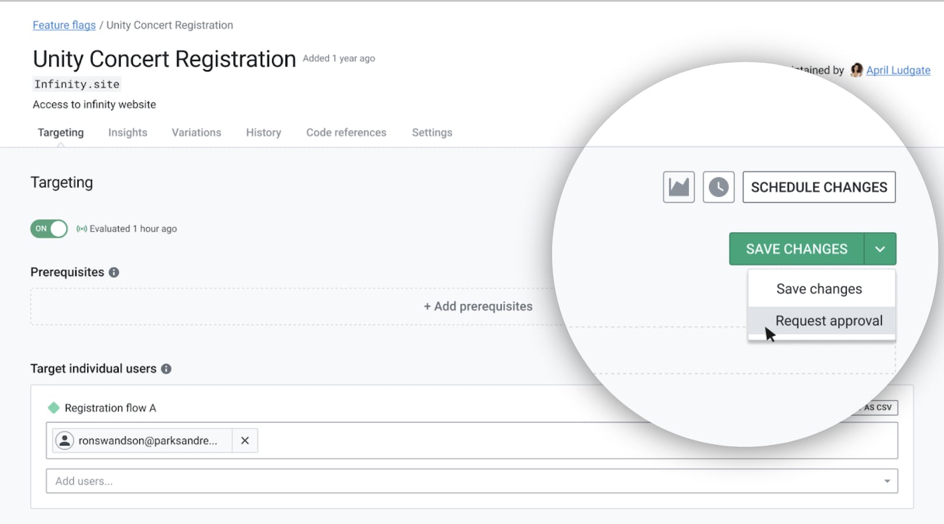The width and height of the screenshot is (944, 524).
Task: Open the Add users dropdown arrow
Action: (x=887, y=481)
